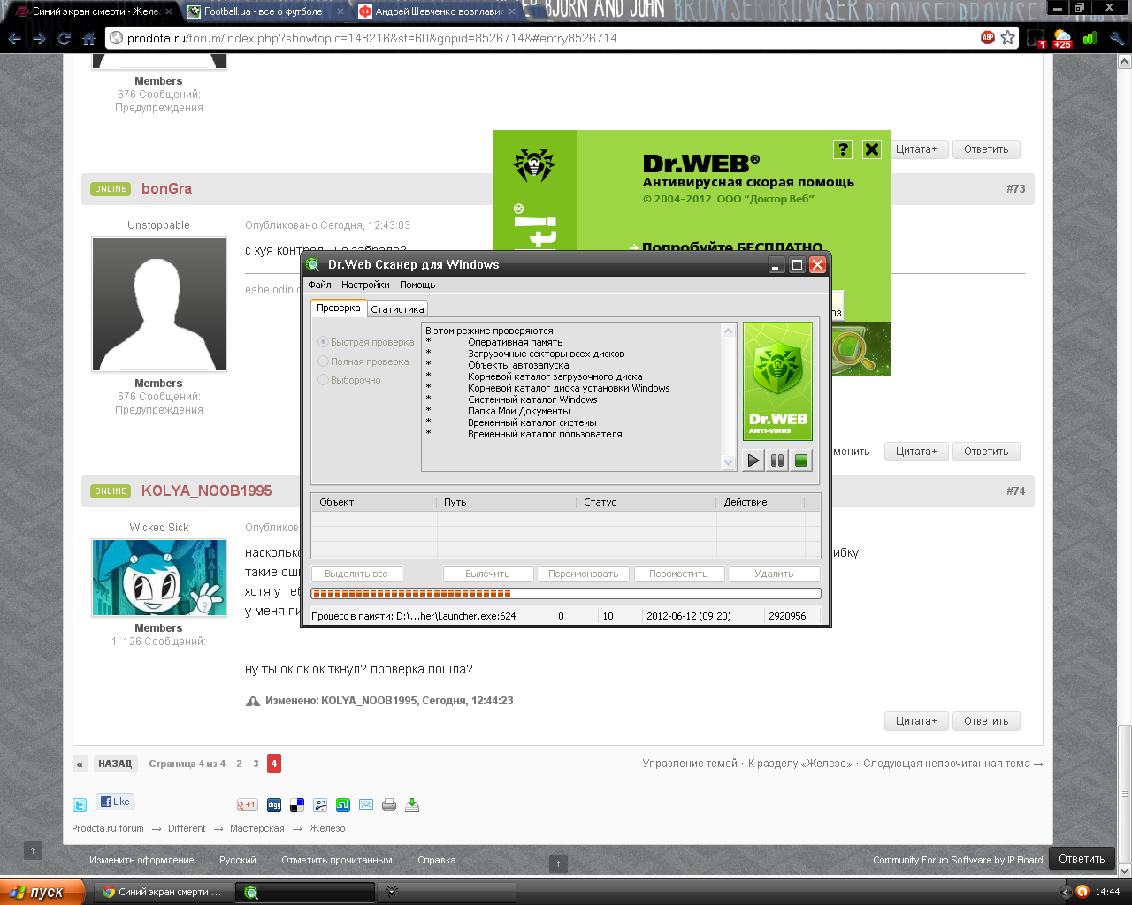
Task: Click Ответить button on post #74
Action: (985, 721)
